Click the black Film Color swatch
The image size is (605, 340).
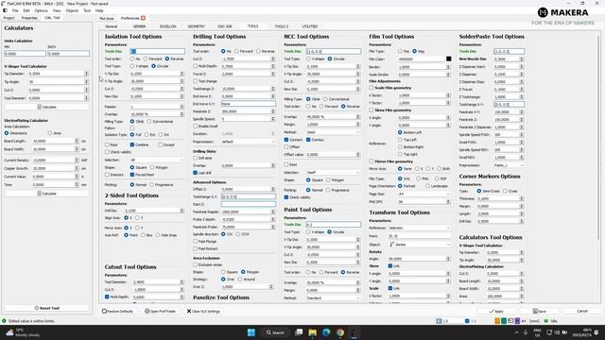pyautogui.click(x=448, y=59)
